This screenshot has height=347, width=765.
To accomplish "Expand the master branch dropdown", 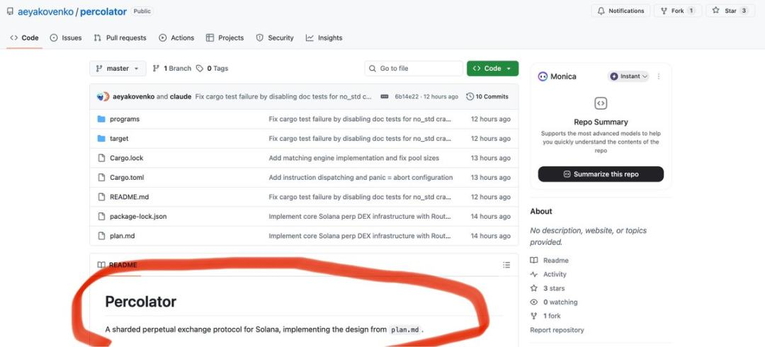I will click(x=118, y=68).
